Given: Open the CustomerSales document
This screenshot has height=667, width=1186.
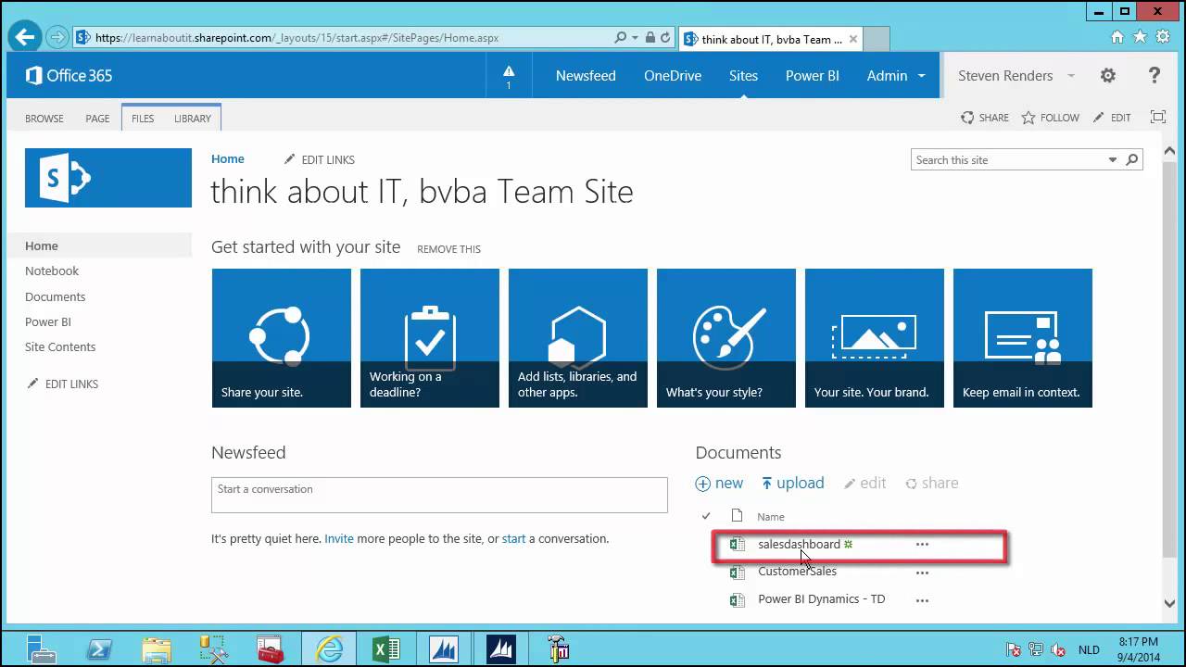Looking at the screenshot, I should pyautogui.click(x=797, y=572).
